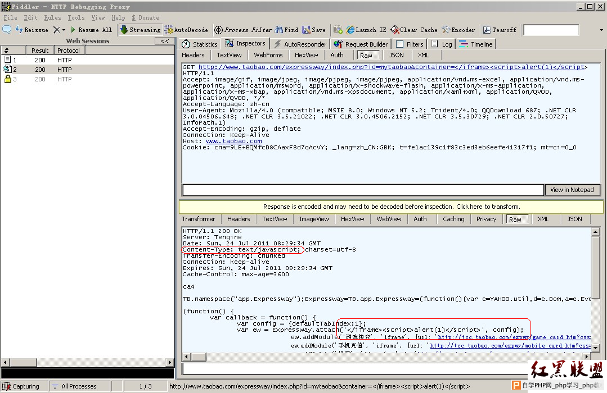Screen dimensions: 607x393
Task: Enable the Filters checkbox
Action: (x=400, y=44)
